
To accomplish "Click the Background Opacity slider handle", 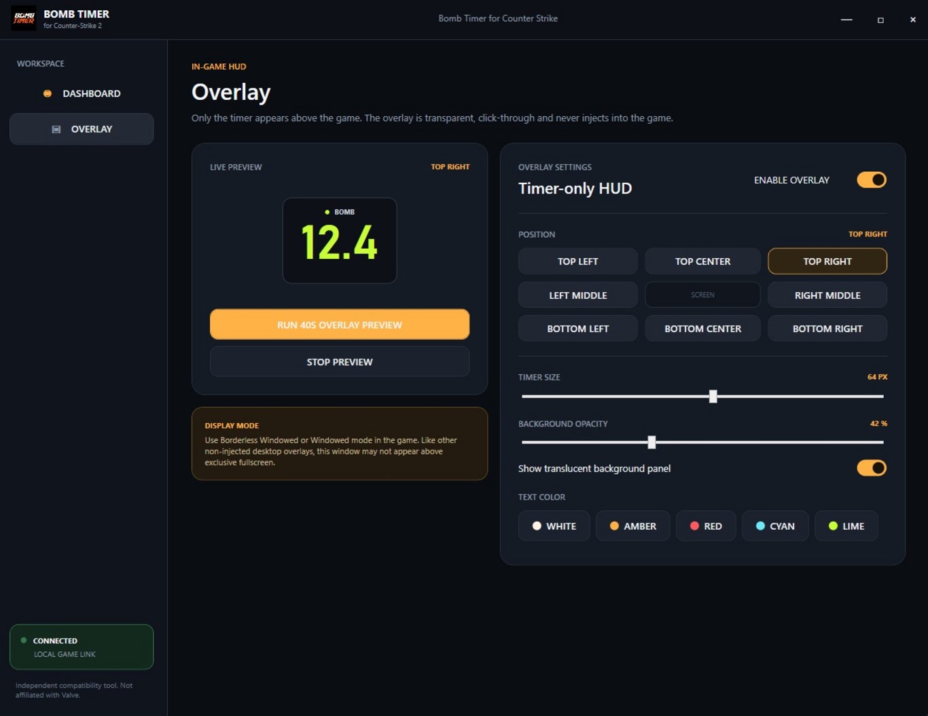I will (652, 443).
